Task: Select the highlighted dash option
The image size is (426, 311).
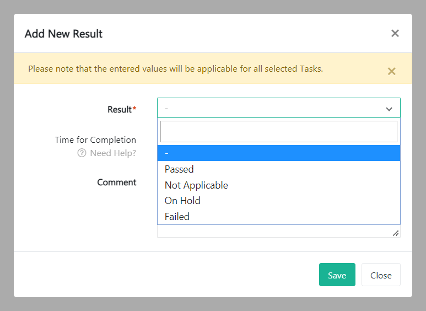Action: [278, 153]
